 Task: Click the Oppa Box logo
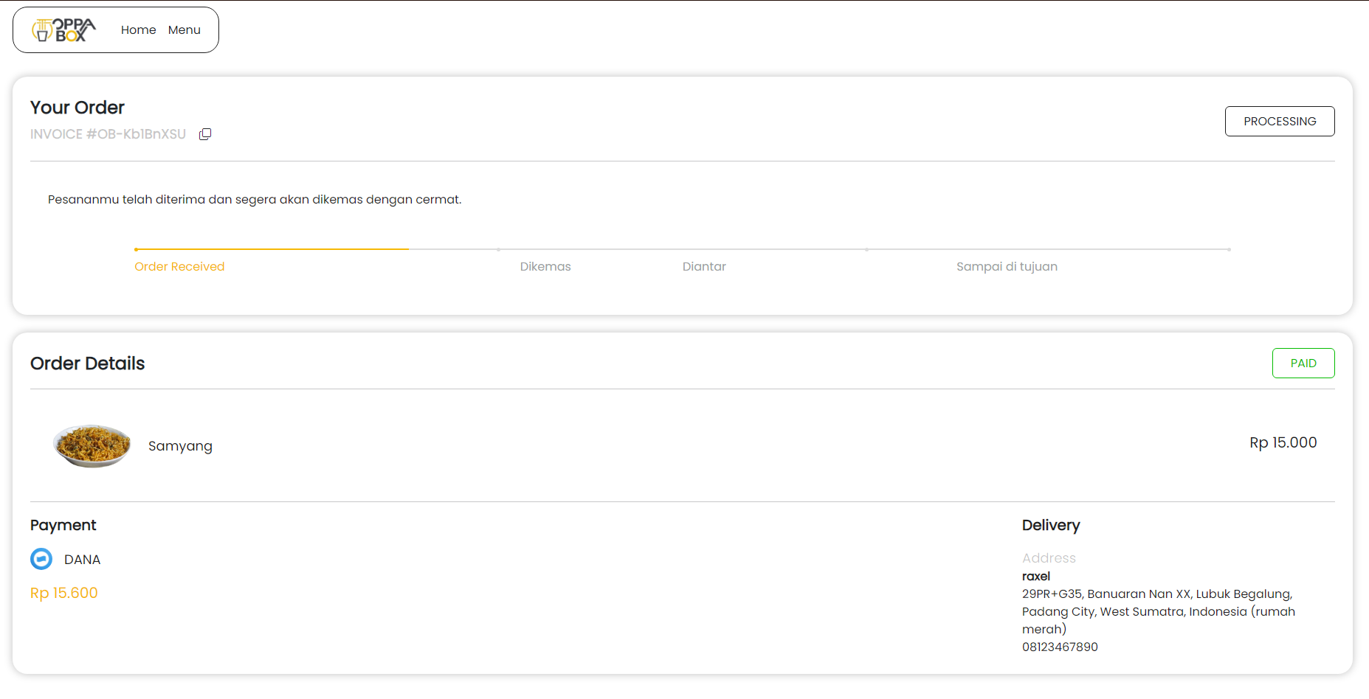tap(64, 30)
